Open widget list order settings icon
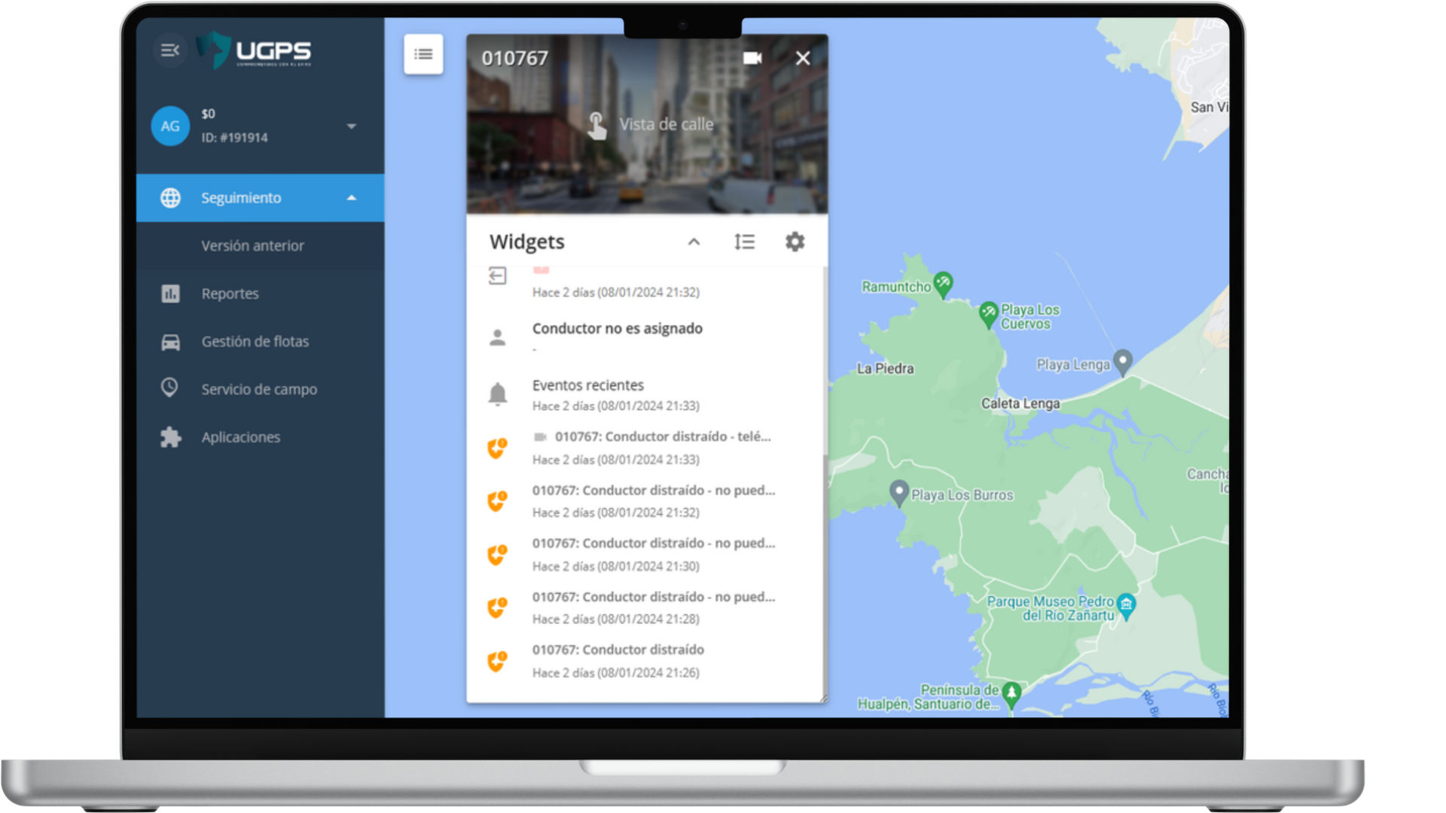 coord(744,242)
